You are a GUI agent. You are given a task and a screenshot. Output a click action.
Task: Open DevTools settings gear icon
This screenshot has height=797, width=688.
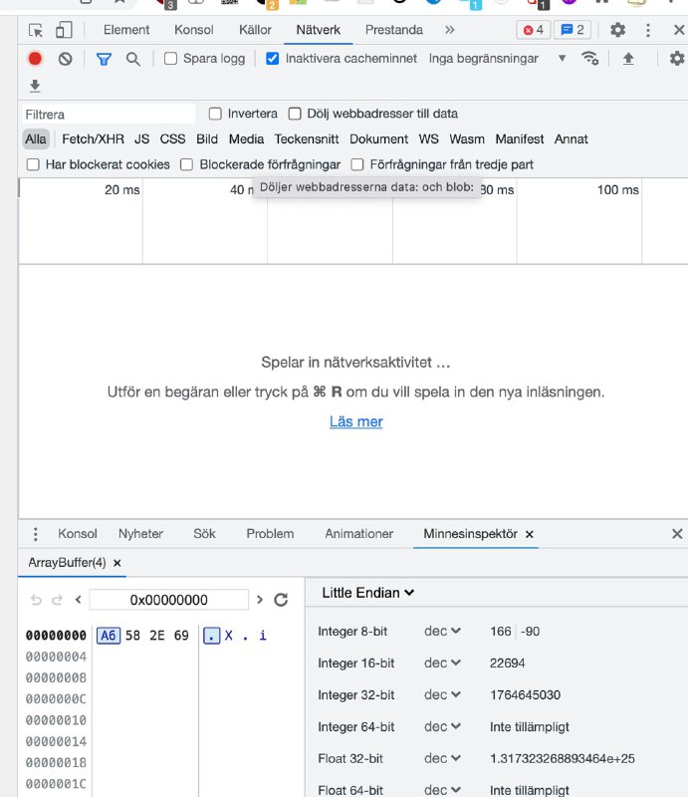pyautogui.click(x=617, y=30)
